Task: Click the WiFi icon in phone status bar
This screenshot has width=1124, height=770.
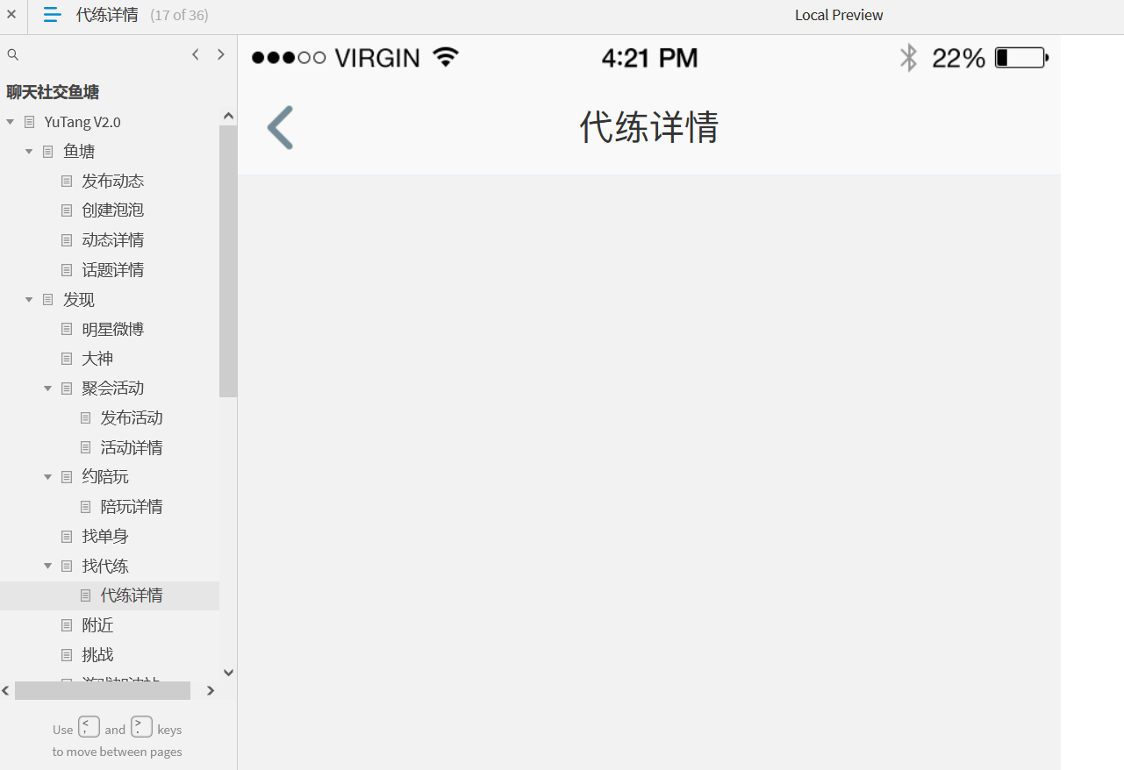Action: point(446,58)
